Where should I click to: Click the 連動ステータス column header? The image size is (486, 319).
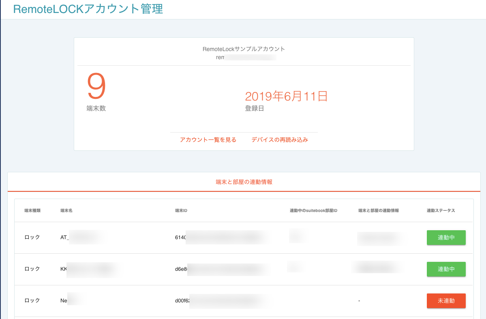[x=441, y=210]
